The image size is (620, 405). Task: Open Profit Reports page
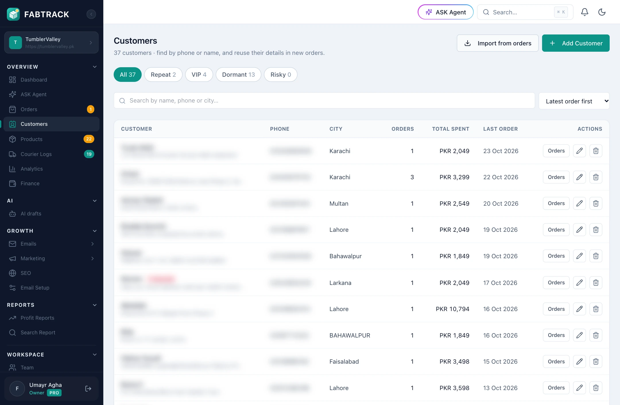[x=52, y=318]
